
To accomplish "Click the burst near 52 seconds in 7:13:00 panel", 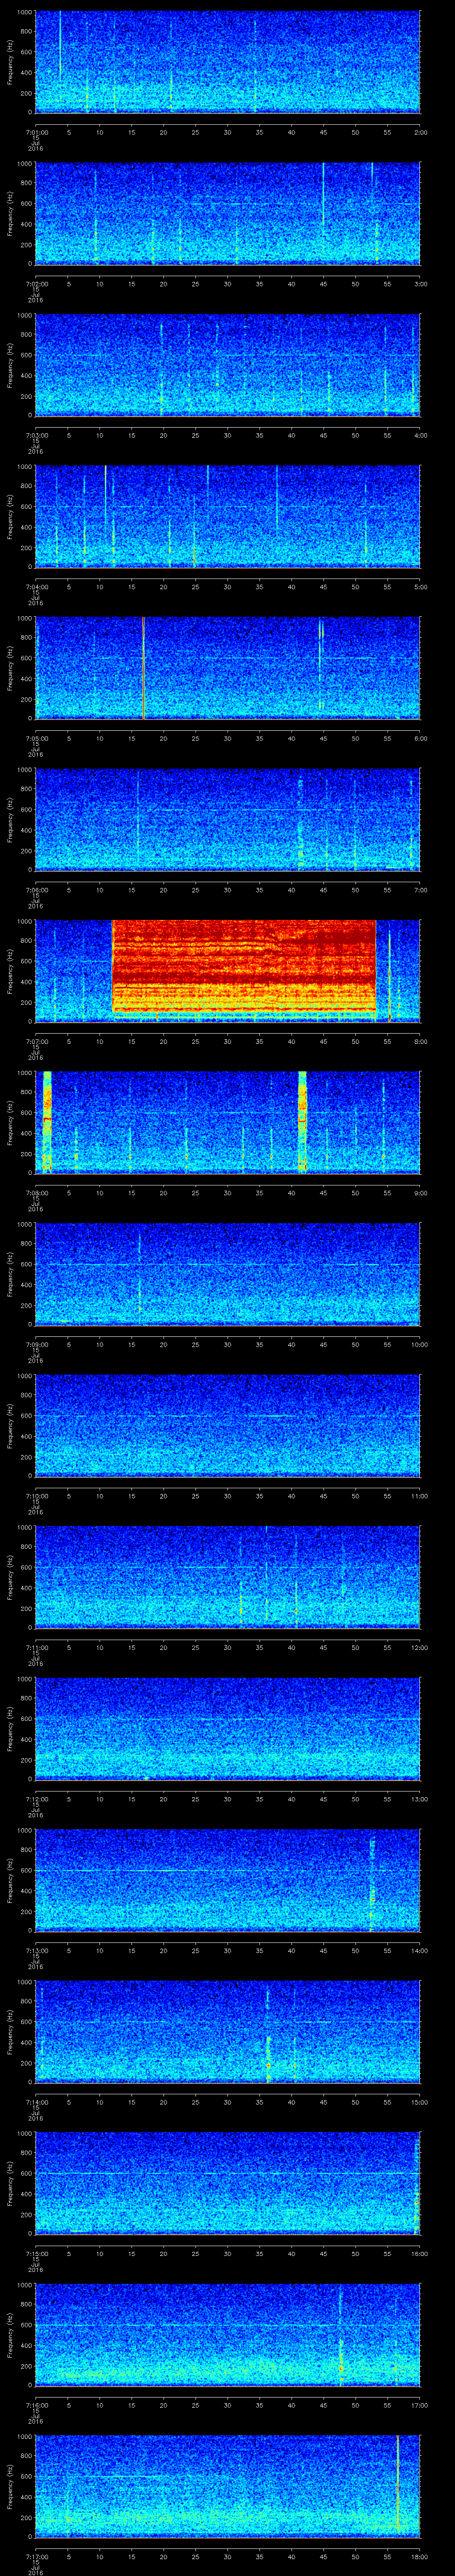I will tap(372, 1884).
